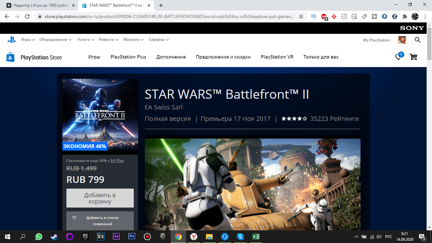Screen dimensions: 432x243
Task: Open the Chrome extensions puzzle icon
Action: pyautogui.click(x=405, y=16)
